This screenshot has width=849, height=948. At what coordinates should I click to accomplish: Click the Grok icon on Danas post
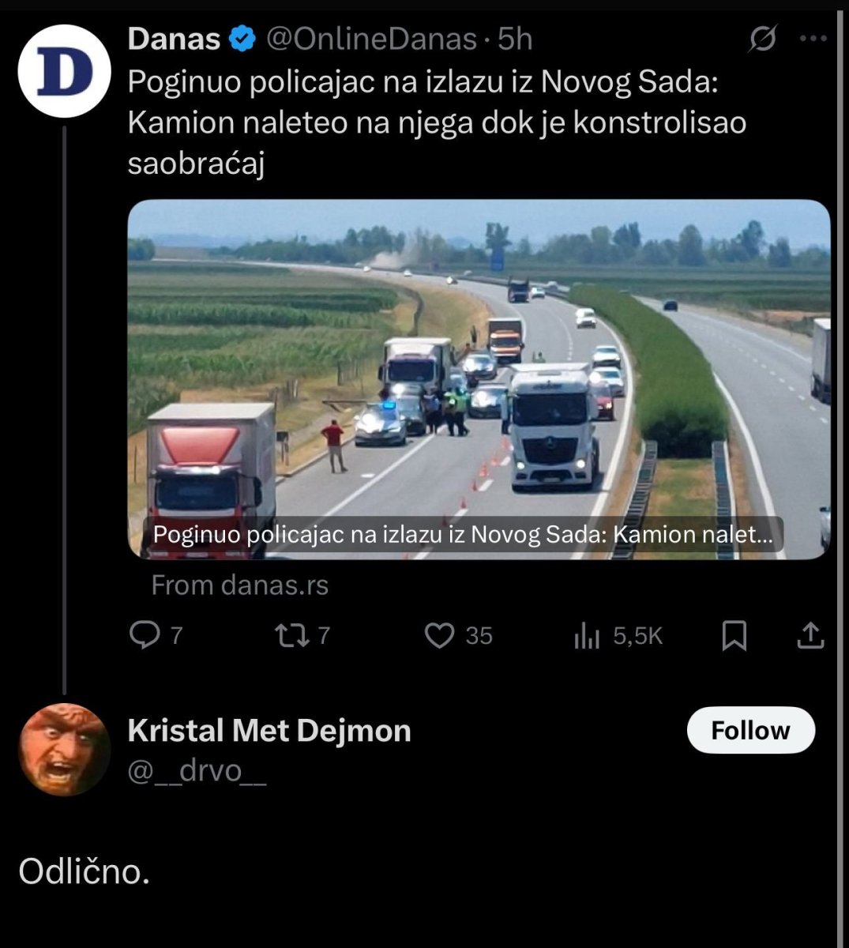[x=763, y=39]
